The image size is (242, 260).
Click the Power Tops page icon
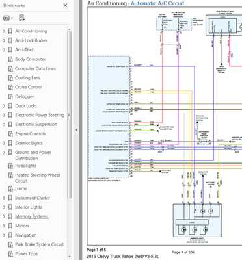point(10,254)
